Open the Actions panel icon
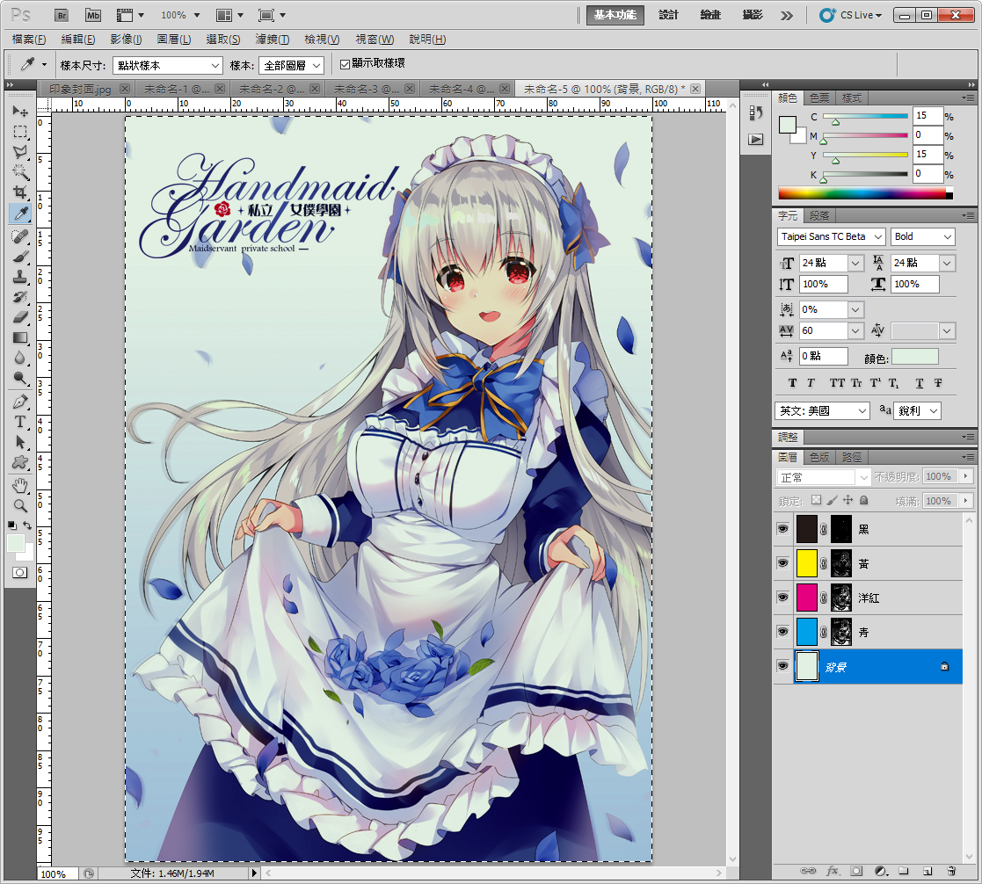982x884 pixels. pyautogui.click(x=756, y=140)
